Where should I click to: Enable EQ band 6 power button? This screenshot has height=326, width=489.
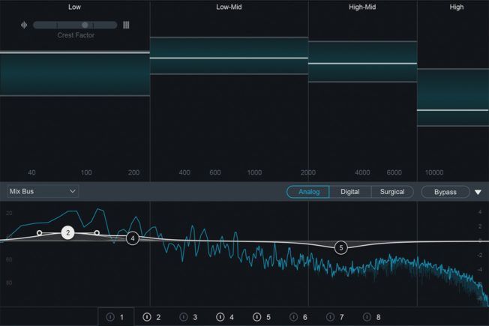click(294, 317)
